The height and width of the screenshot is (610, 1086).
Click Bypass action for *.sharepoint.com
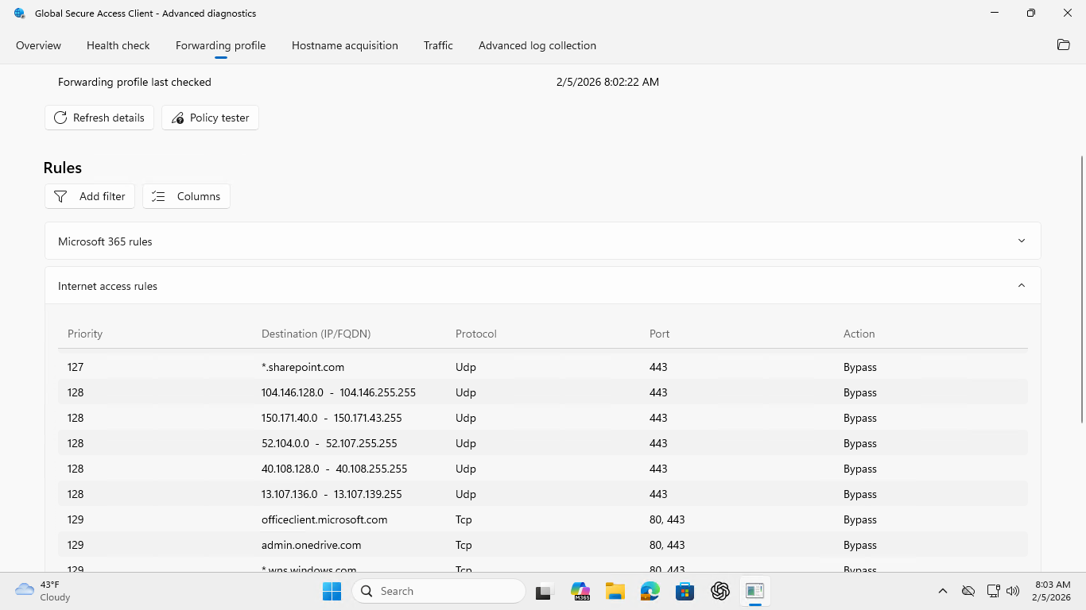(860, 367)
